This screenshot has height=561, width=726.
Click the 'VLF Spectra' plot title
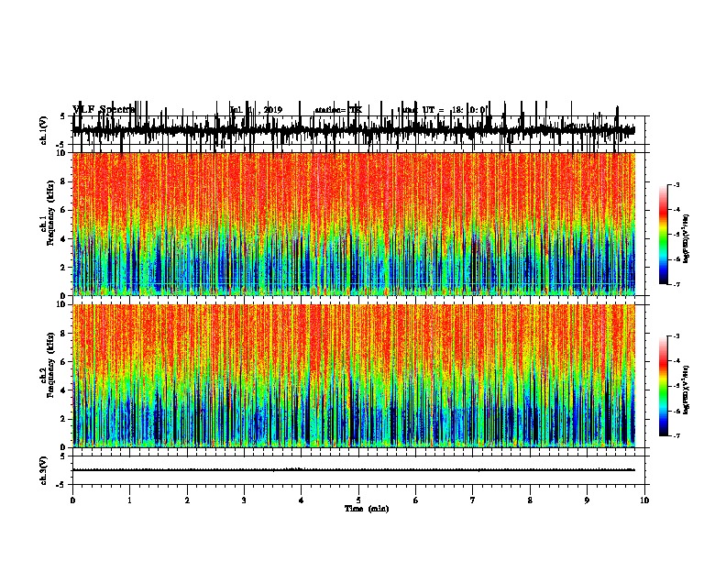(104, 110)
